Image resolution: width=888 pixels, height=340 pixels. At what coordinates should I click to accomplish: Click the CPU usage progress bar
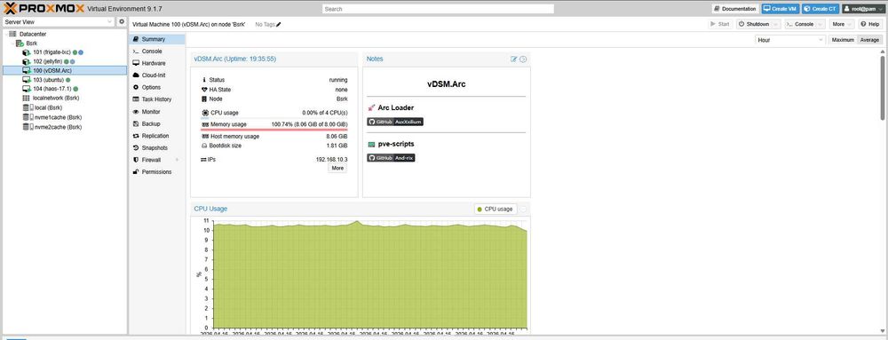[274, 118]
